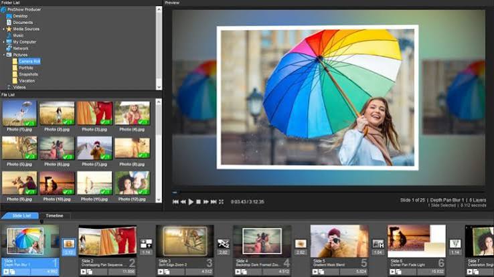The height and width of the screenshot is (277, 494).
Task: Click the transition icon after Slide 1
Action: [69, 244]
